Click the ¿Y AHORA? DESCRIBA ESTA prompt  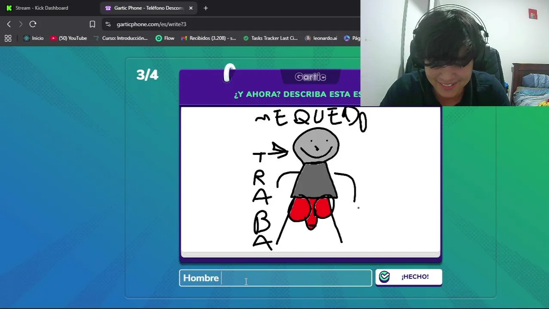[297, 94]
